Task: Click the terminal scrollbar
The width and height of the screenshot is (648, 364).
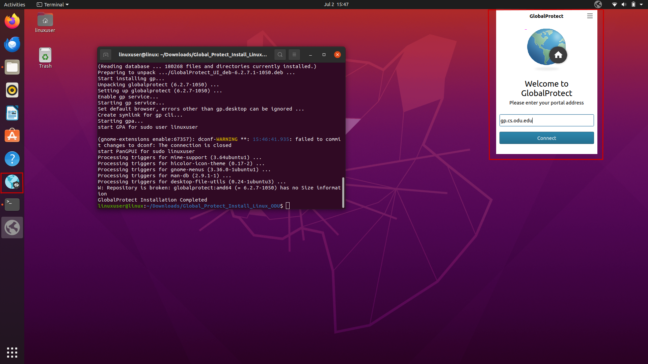Action: point(343,192)
